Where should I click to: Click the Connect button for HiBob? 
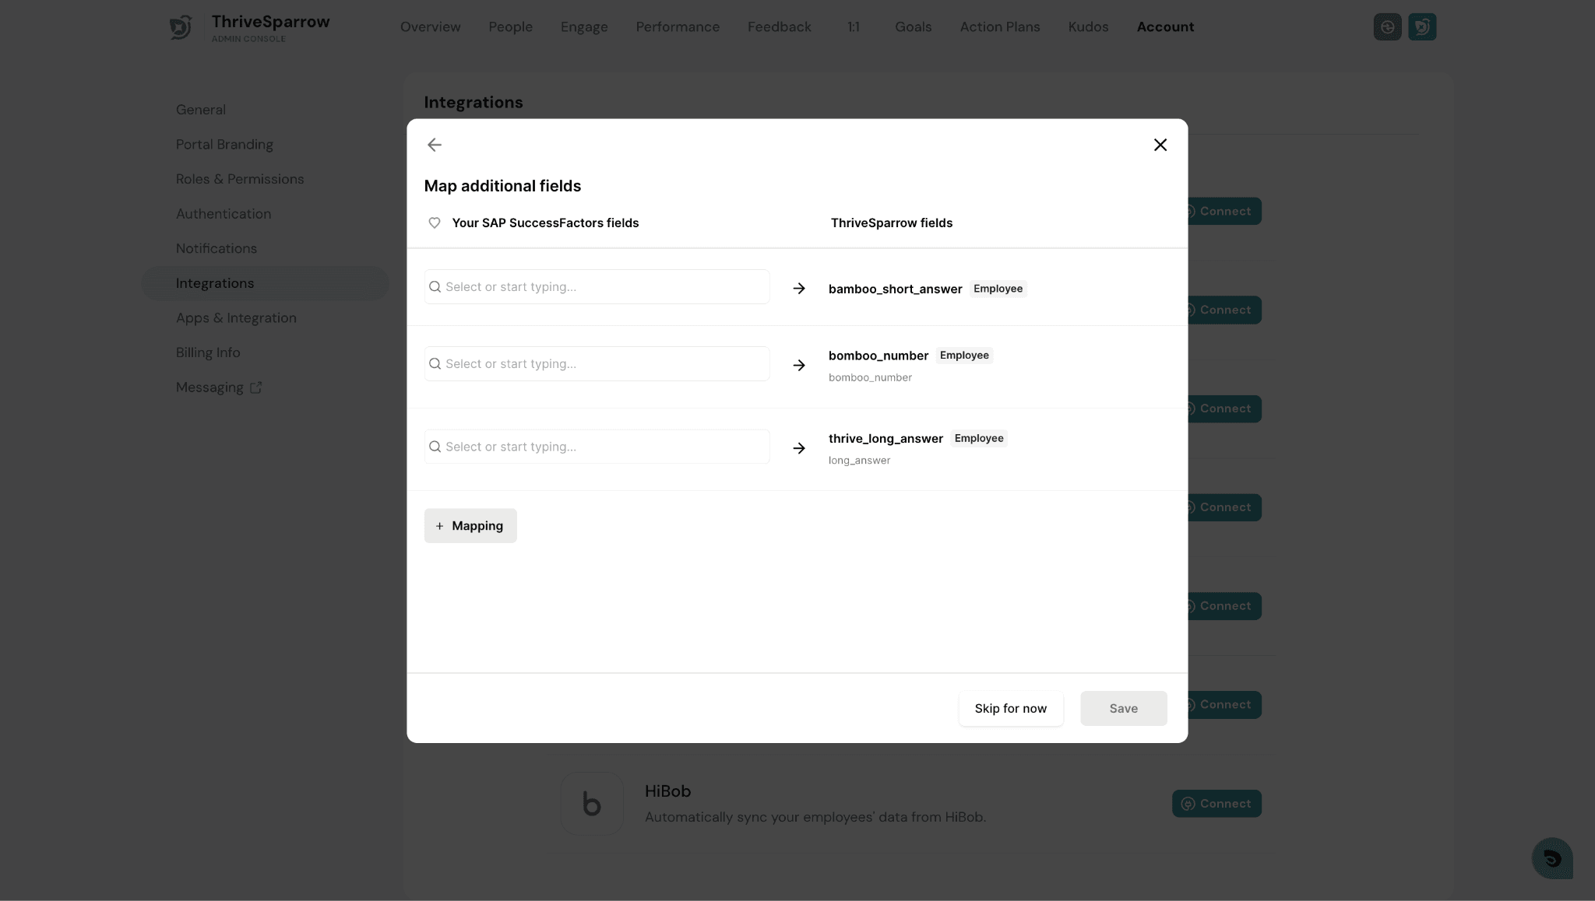click(1216, 804)
